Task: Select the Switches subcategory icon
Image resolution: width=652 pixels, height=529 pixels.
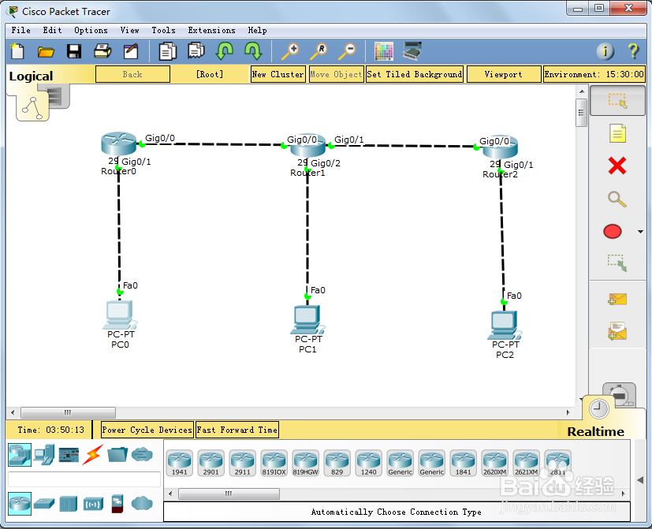Action: click(44, 504)
